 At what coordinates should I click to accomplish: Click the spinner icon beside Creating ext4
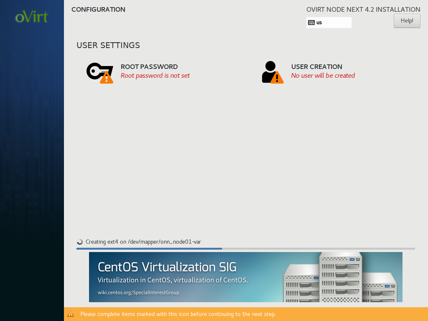(80, 242)
